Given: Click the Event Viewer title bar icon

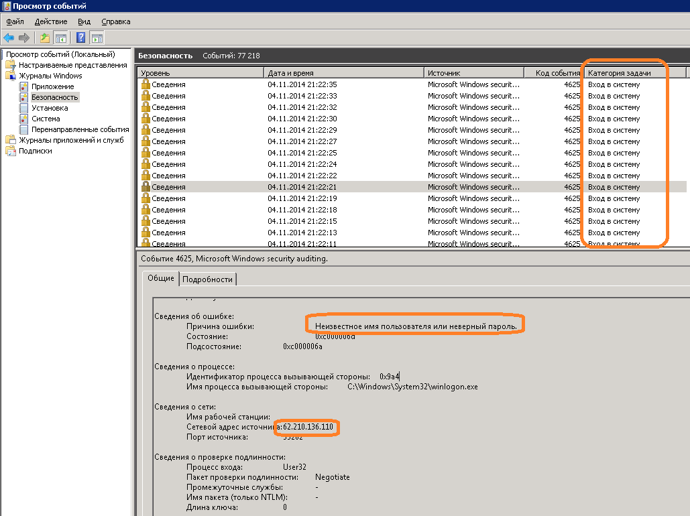Looking at the screenshot, I should click(6, 6).
